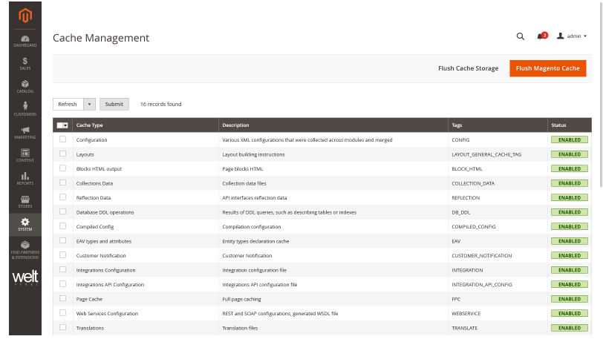This screenshot has height=342, width=603.
Task: Tick the Integrations Configuration checkbox
Action: pyautogui.click(x=62, y=269)
